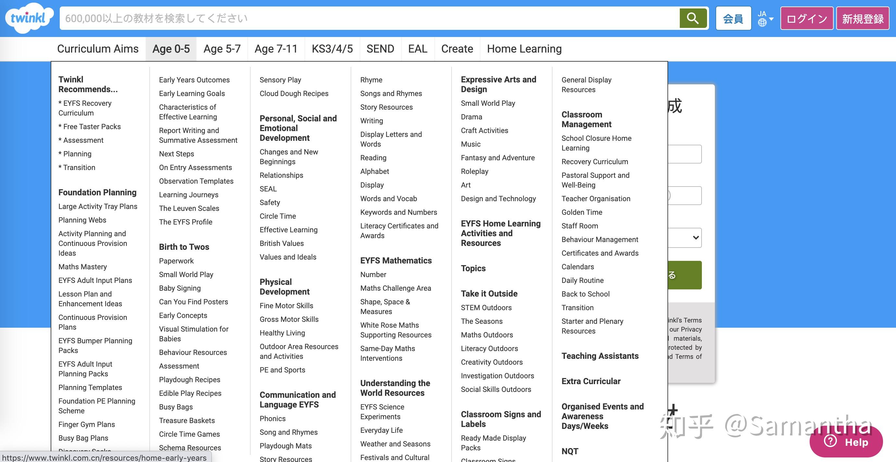896x462 pixels.
Task: Open the KS3/4/5 menu
Action: [x=332, y=49]
